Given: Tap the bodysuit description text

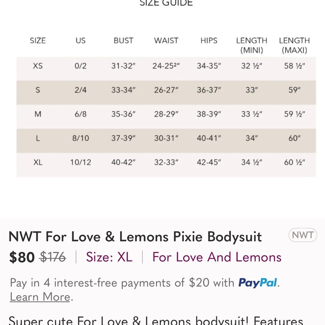Looking at the screenshot, I should tap(156, 320).
